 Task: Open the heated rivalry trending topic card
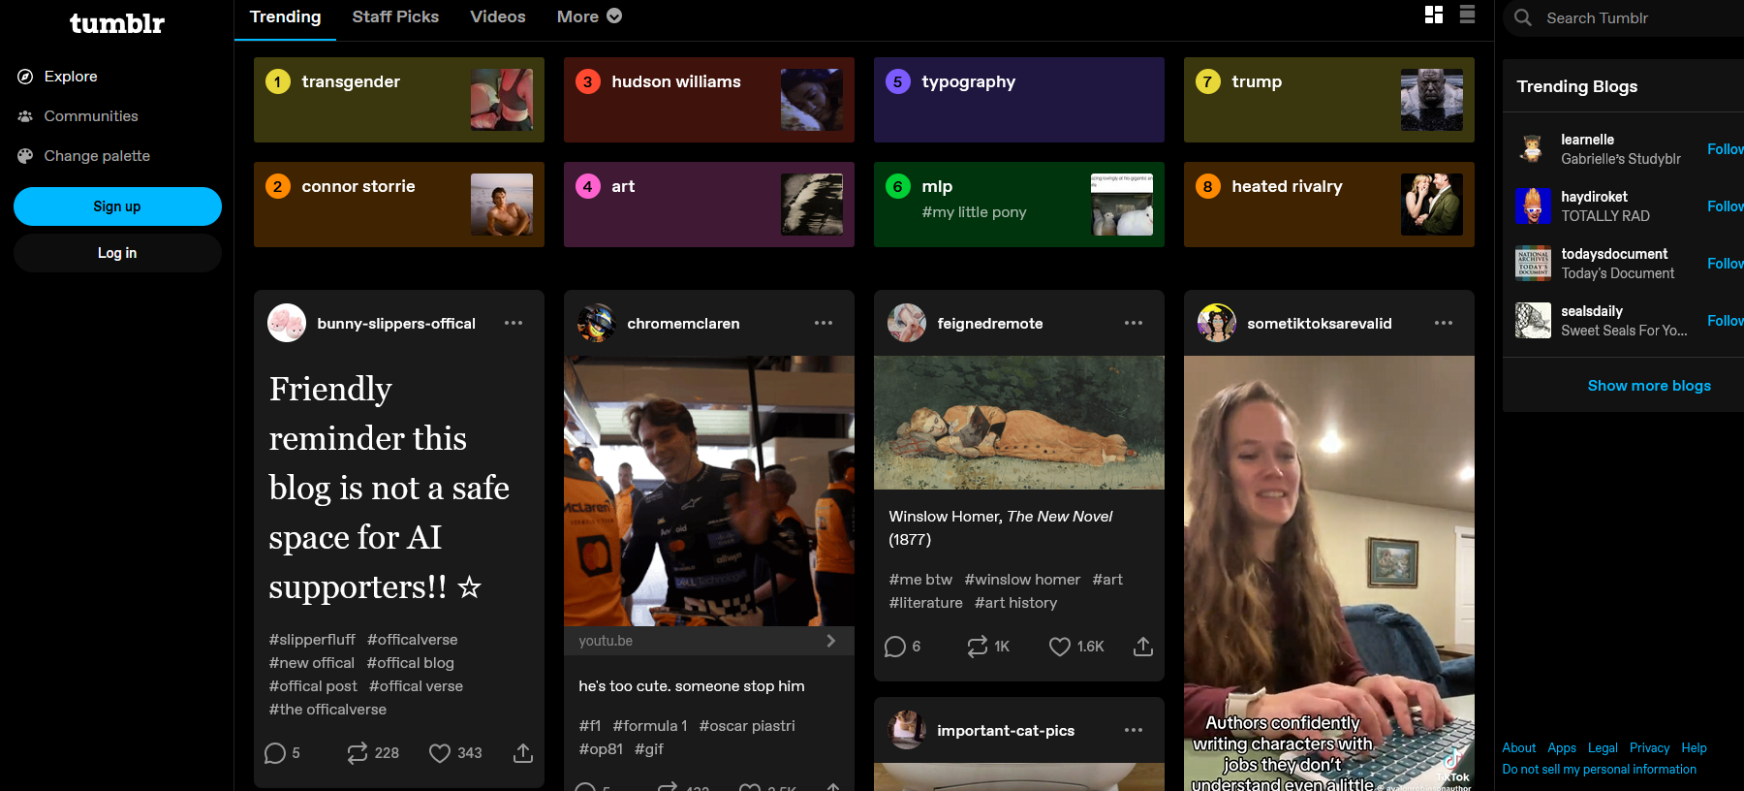[x=1329, y=205]
